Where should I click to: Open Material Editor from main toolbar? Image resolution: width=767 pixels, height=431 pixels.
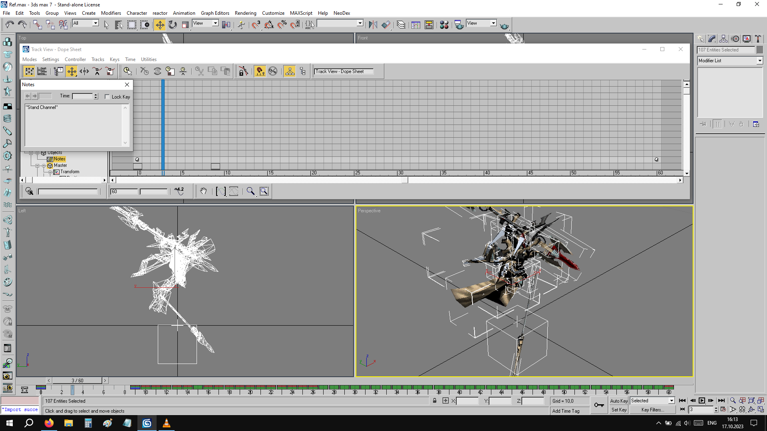coord(444,25)
